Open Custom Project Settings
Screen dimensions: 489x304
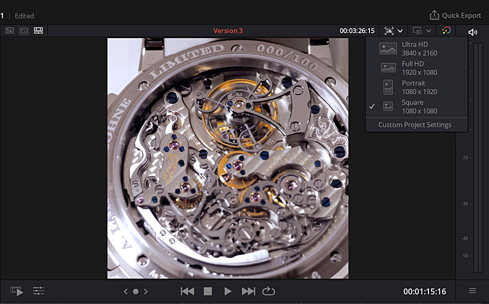[x=415, y=125]
